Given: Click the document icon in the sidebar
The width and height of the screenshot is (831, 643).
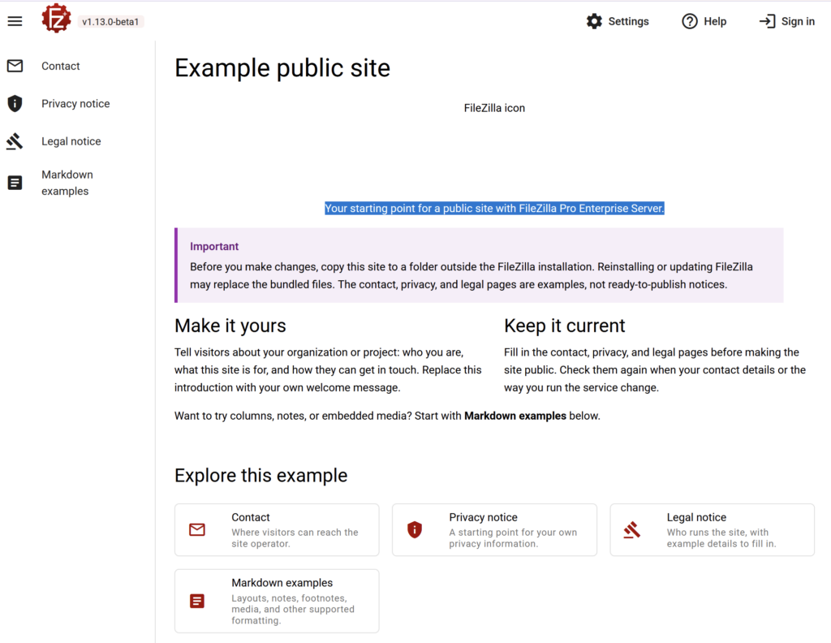Looking at the screenshot, I should (15, 183).
